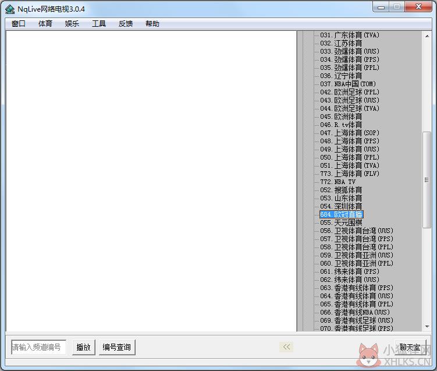Select channel 048.上海体育(PPS)
The width and height of the screenshot is (437, 371).
(x=350, y=141)
